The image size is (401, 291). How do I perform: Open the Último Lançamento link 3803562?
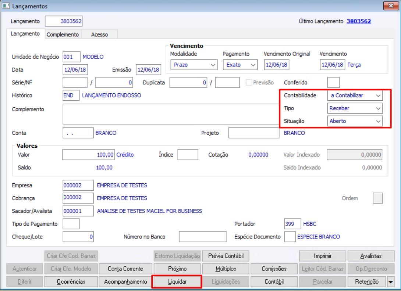click(359, 21)
